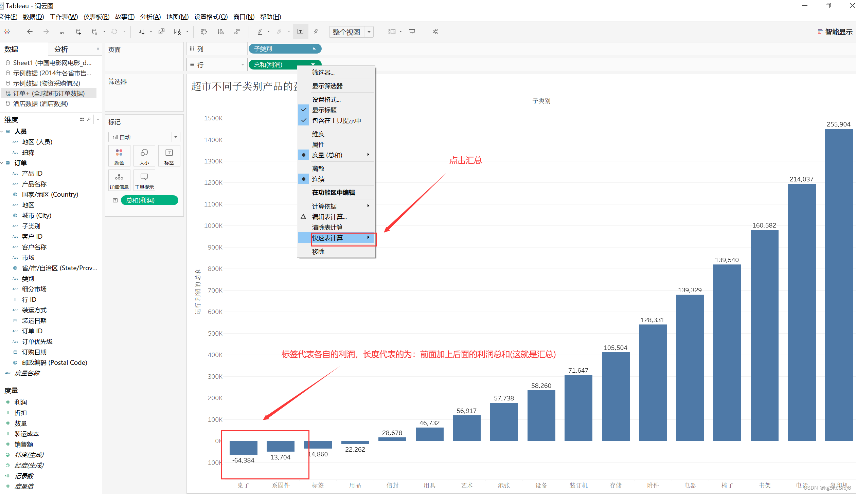This screenshot has width=856, height=494.
Task: Click the presentation mode icon
Action: 412,32
